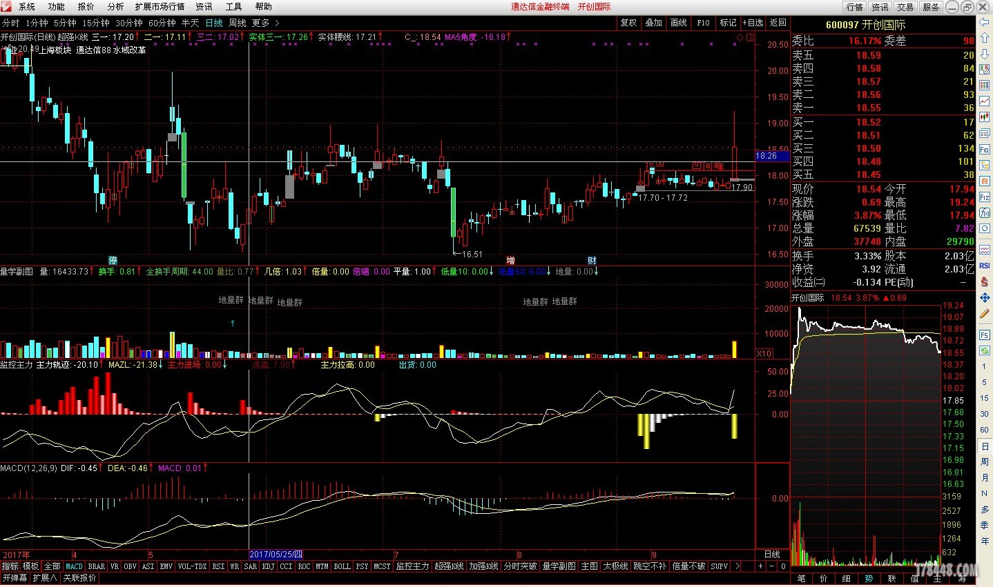Click the 画线 drawing button
The width and height of the screenshot is (993, 587).
click(x=678, y=23)
